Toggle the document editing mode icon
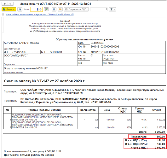The height and width of the screenshot is (158, 167). pos(46,9)
